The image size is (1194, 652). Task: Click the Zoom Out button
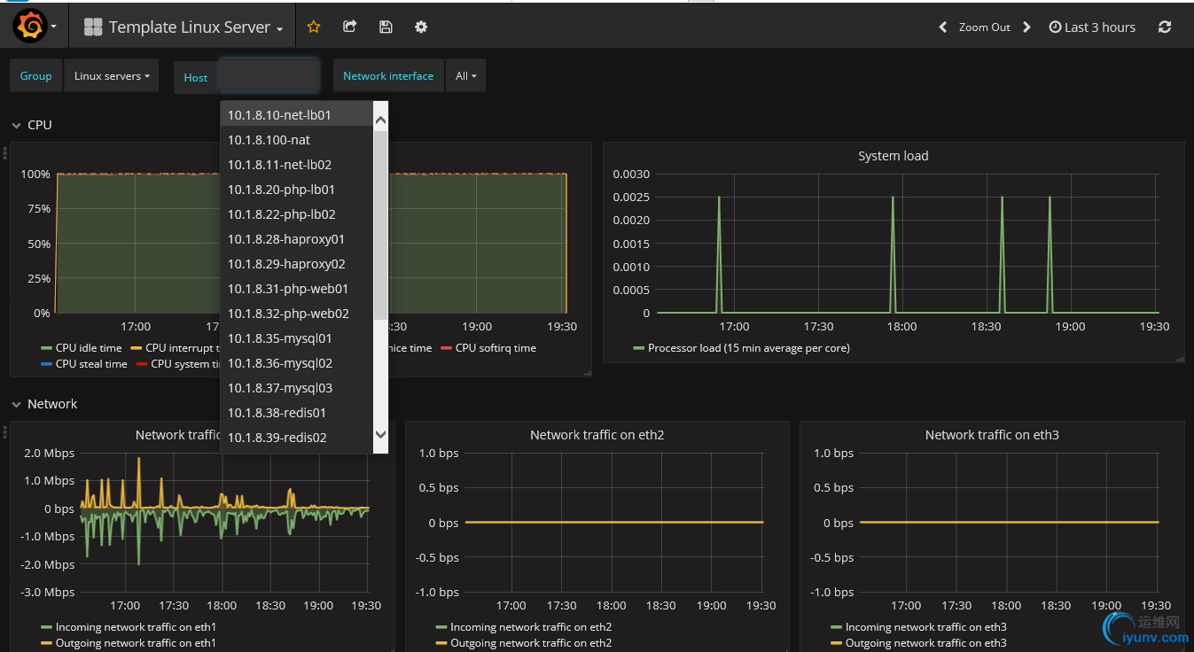(x=984, y=27)
